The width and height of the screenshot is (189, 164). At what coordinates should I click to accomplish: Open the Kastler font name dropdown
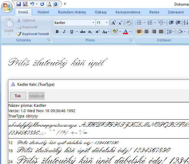coord(93,23)
